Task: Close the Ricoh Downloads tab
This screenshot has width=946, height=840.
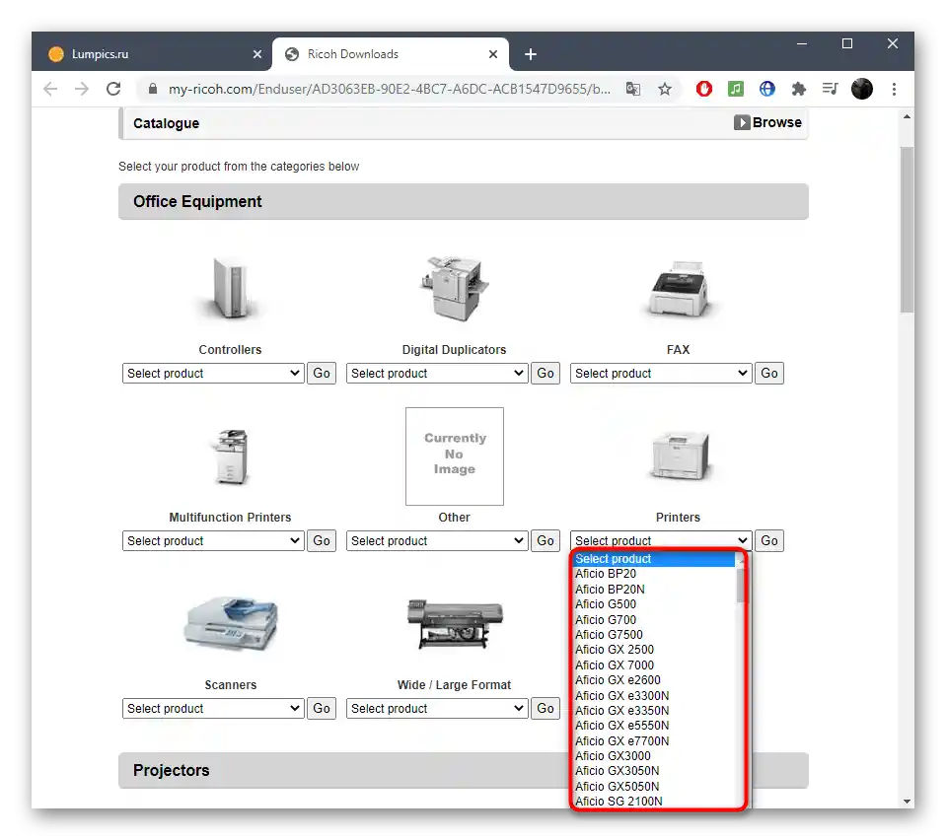Action: click(493, 54)
